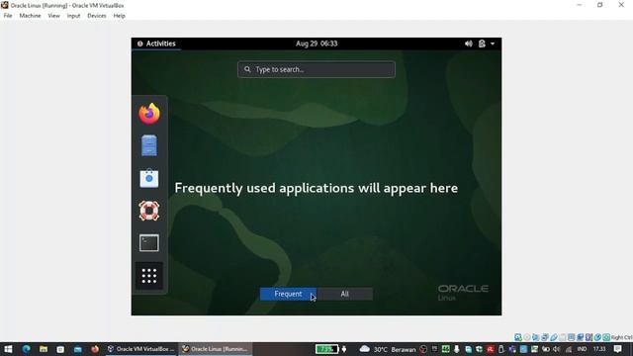Image resolution: width=633 pixels, height=356 pixels.
Task: Launch Firefox from the GNOME dash
Action: point(149,114)
